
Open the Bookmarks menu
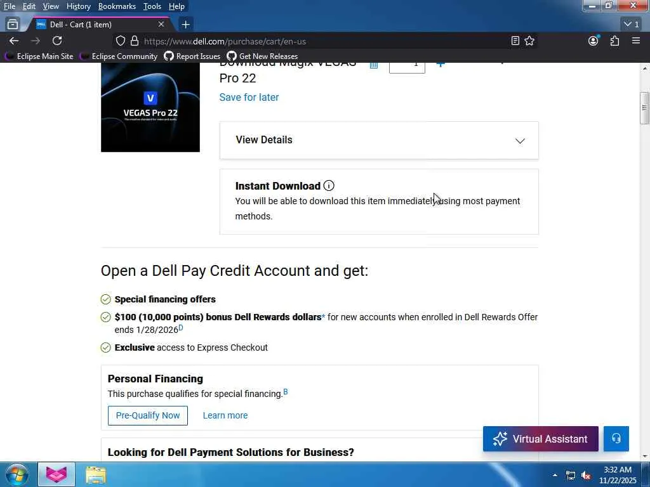[117, 6]
